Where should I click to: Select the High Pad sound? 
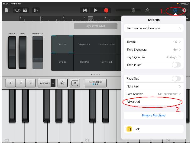tap(84, 62)
